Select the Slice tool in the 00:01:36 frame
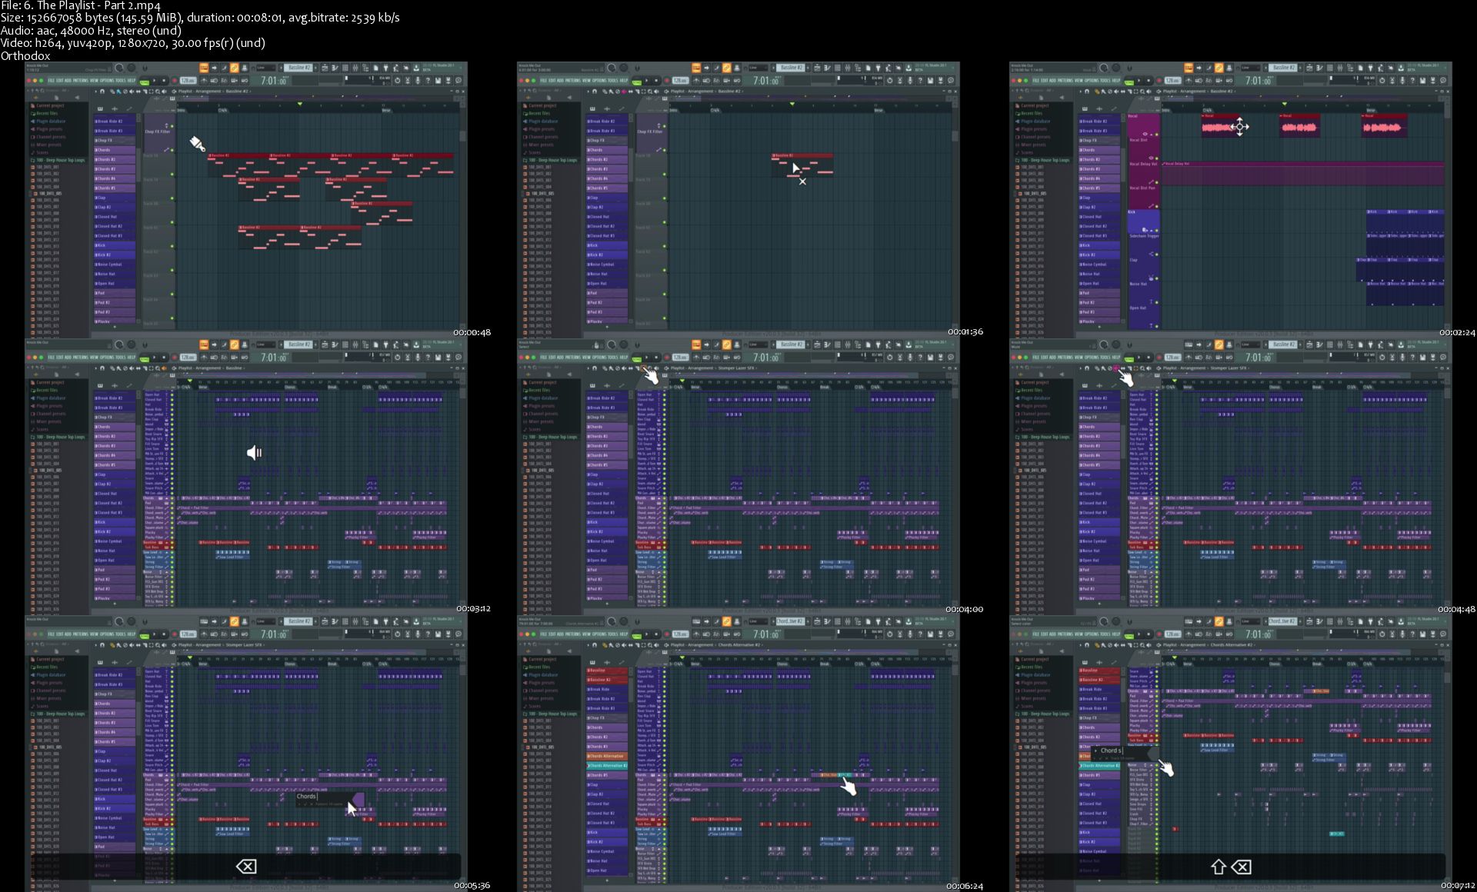Screen dimensions: 1477x892 (x=637, y=92)
